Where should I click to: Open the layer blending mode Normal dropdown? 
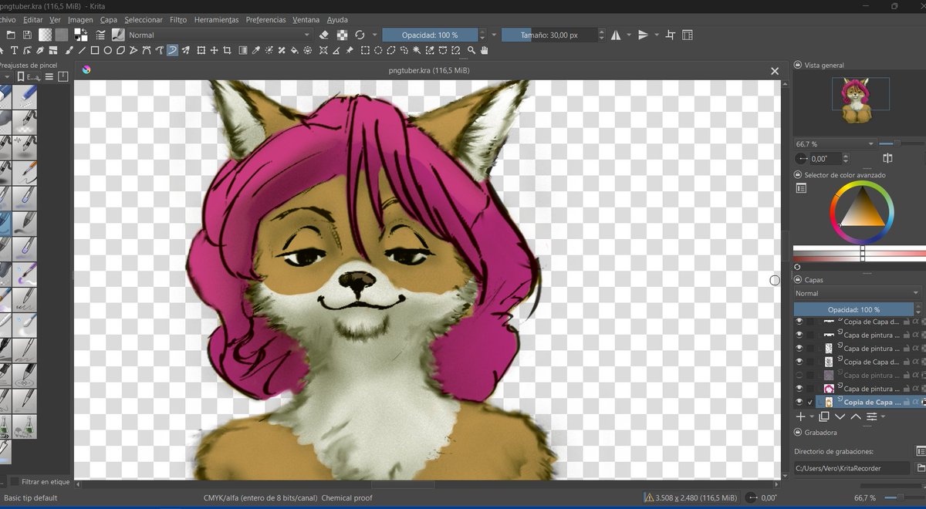(x=857, y=293)
